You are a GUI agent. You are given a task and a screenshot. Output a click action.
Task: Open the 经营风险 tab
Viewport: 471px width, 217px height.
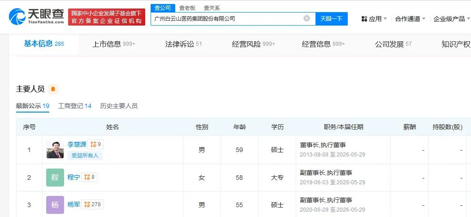[254, 44]
